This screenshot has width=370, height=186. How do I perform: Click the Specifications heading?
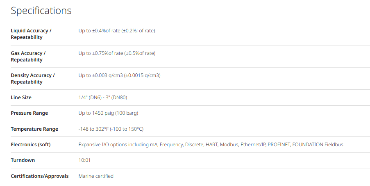pyautogui.click(x=41, y=11)
